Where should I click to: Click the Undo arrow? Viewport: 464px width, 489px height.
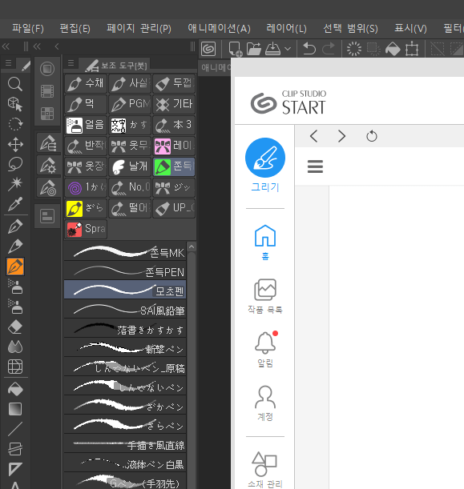pos(309,49)
